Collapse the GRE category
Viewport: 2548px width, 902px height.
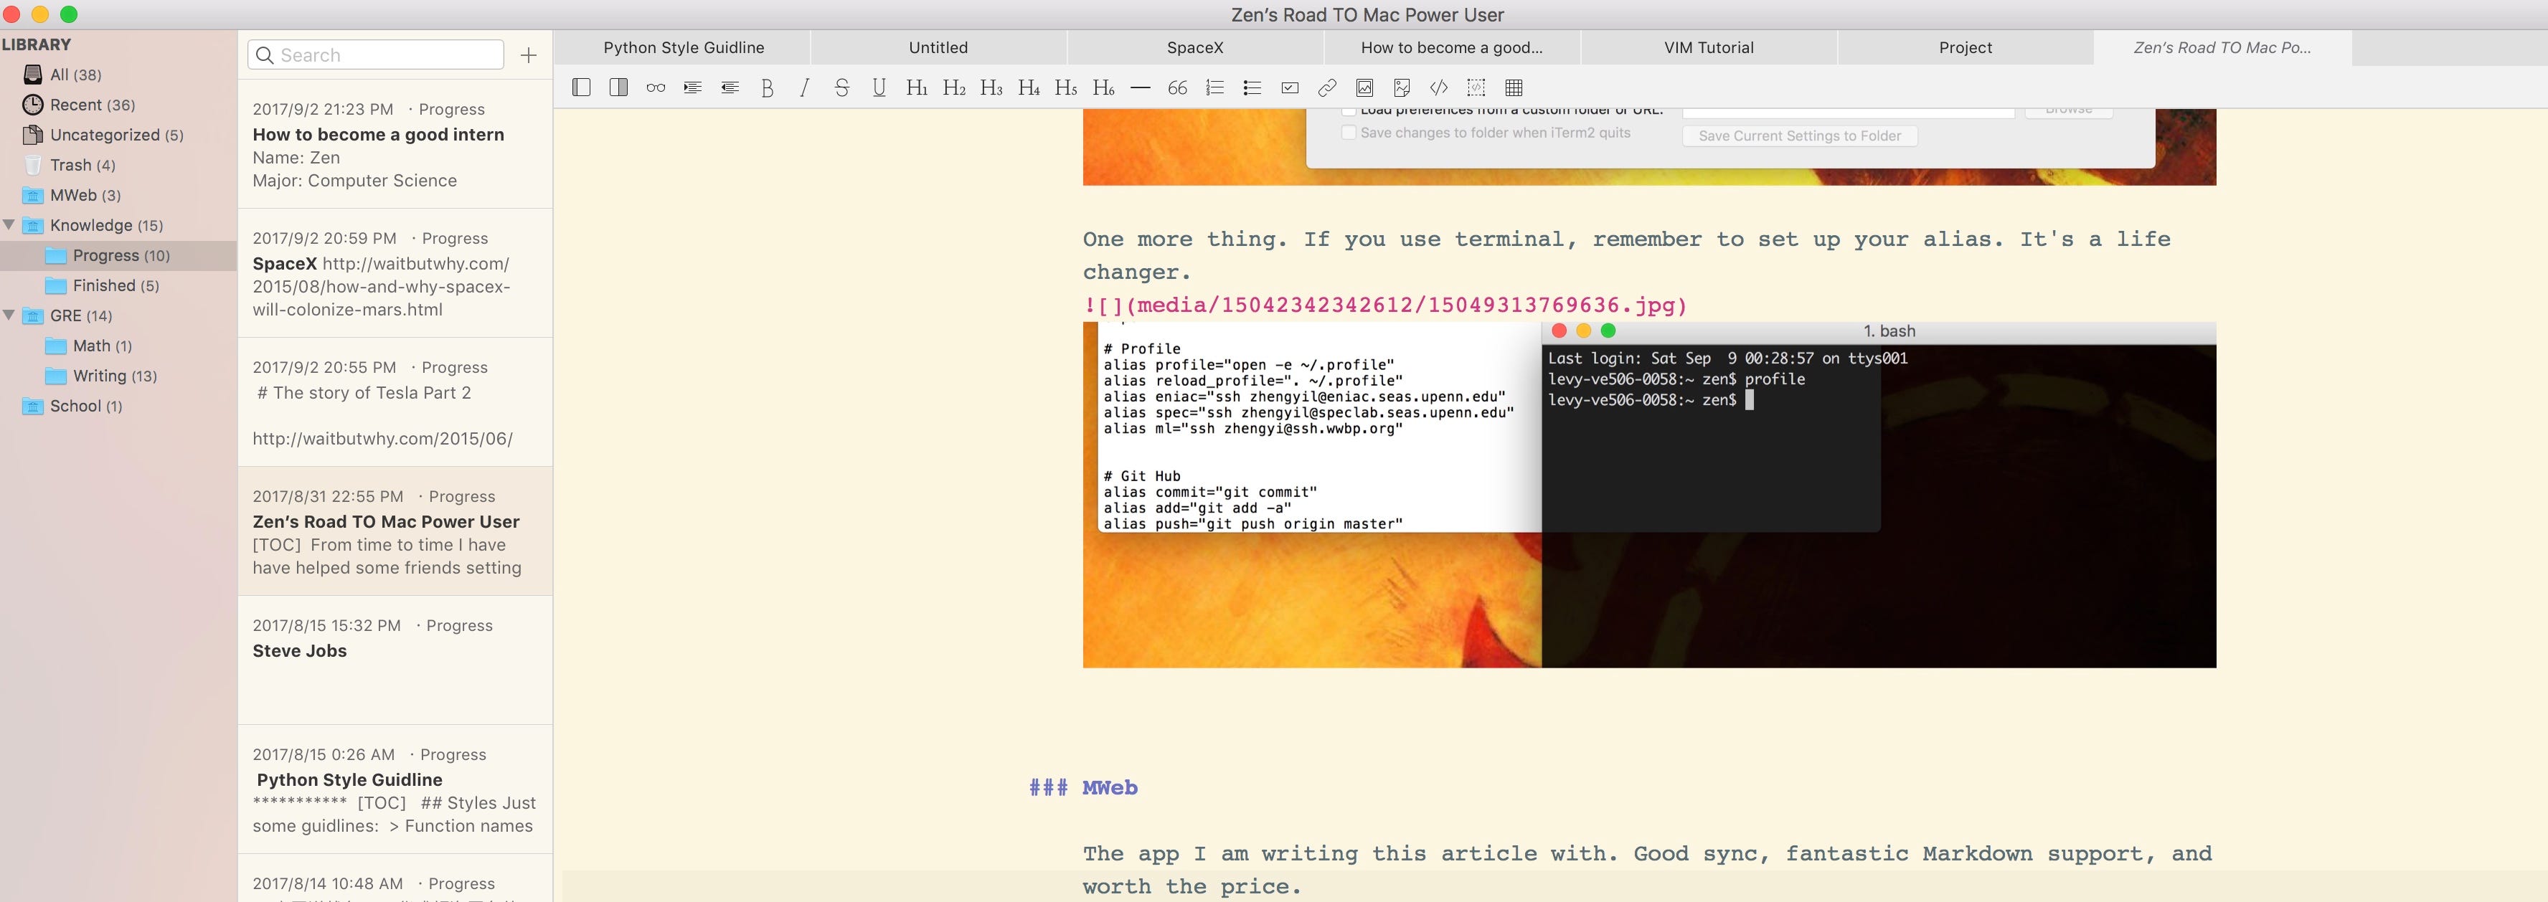[10, 315]
